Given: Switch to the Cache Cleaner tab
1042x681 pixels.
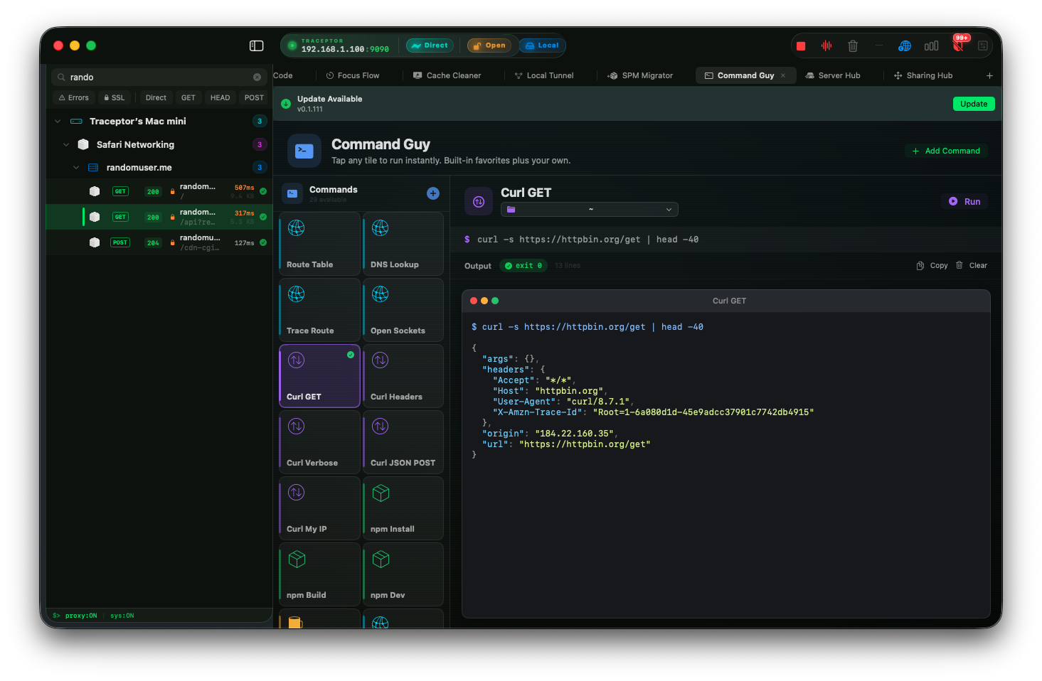Looking at the screenshot, I should pyautogui.click(x=447, y=75).
